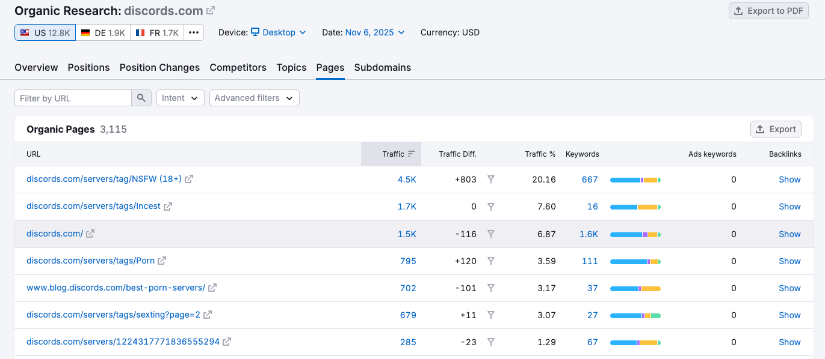Viewport: 825px width, 359px height.
Task: Open external link icon for best-porn-servers blog URL
Action: pyautogui.click(x=212, y=288)
